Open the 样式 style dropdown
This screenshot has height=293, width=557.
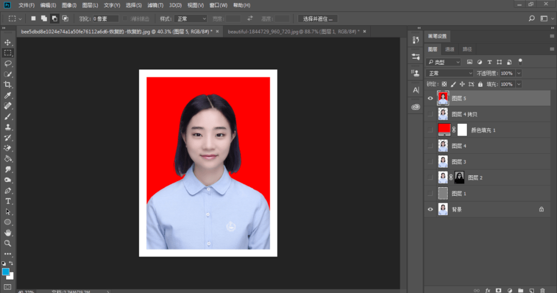pyautogui.click(x=191, y=19)
